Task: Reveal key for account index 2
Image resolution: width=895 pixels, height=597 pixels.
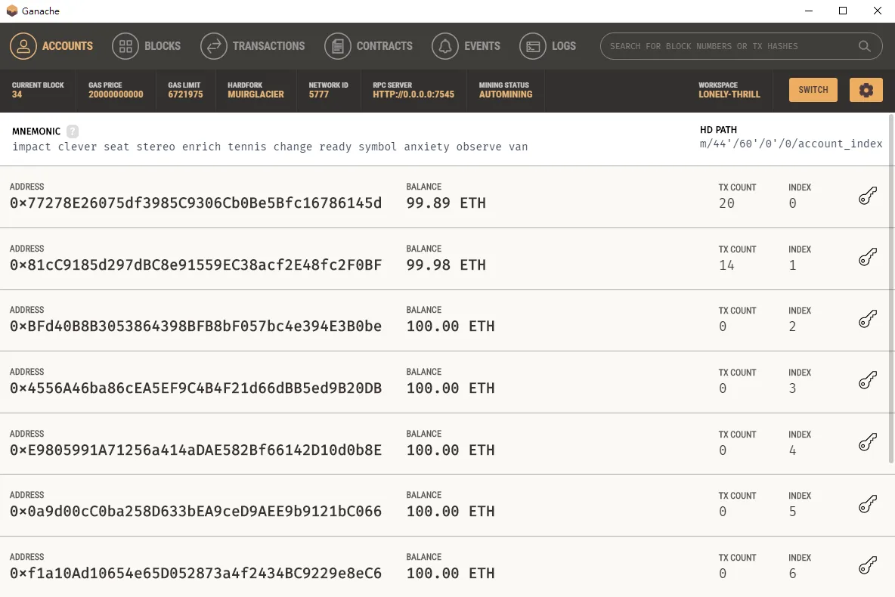Action: coord(867,320)
